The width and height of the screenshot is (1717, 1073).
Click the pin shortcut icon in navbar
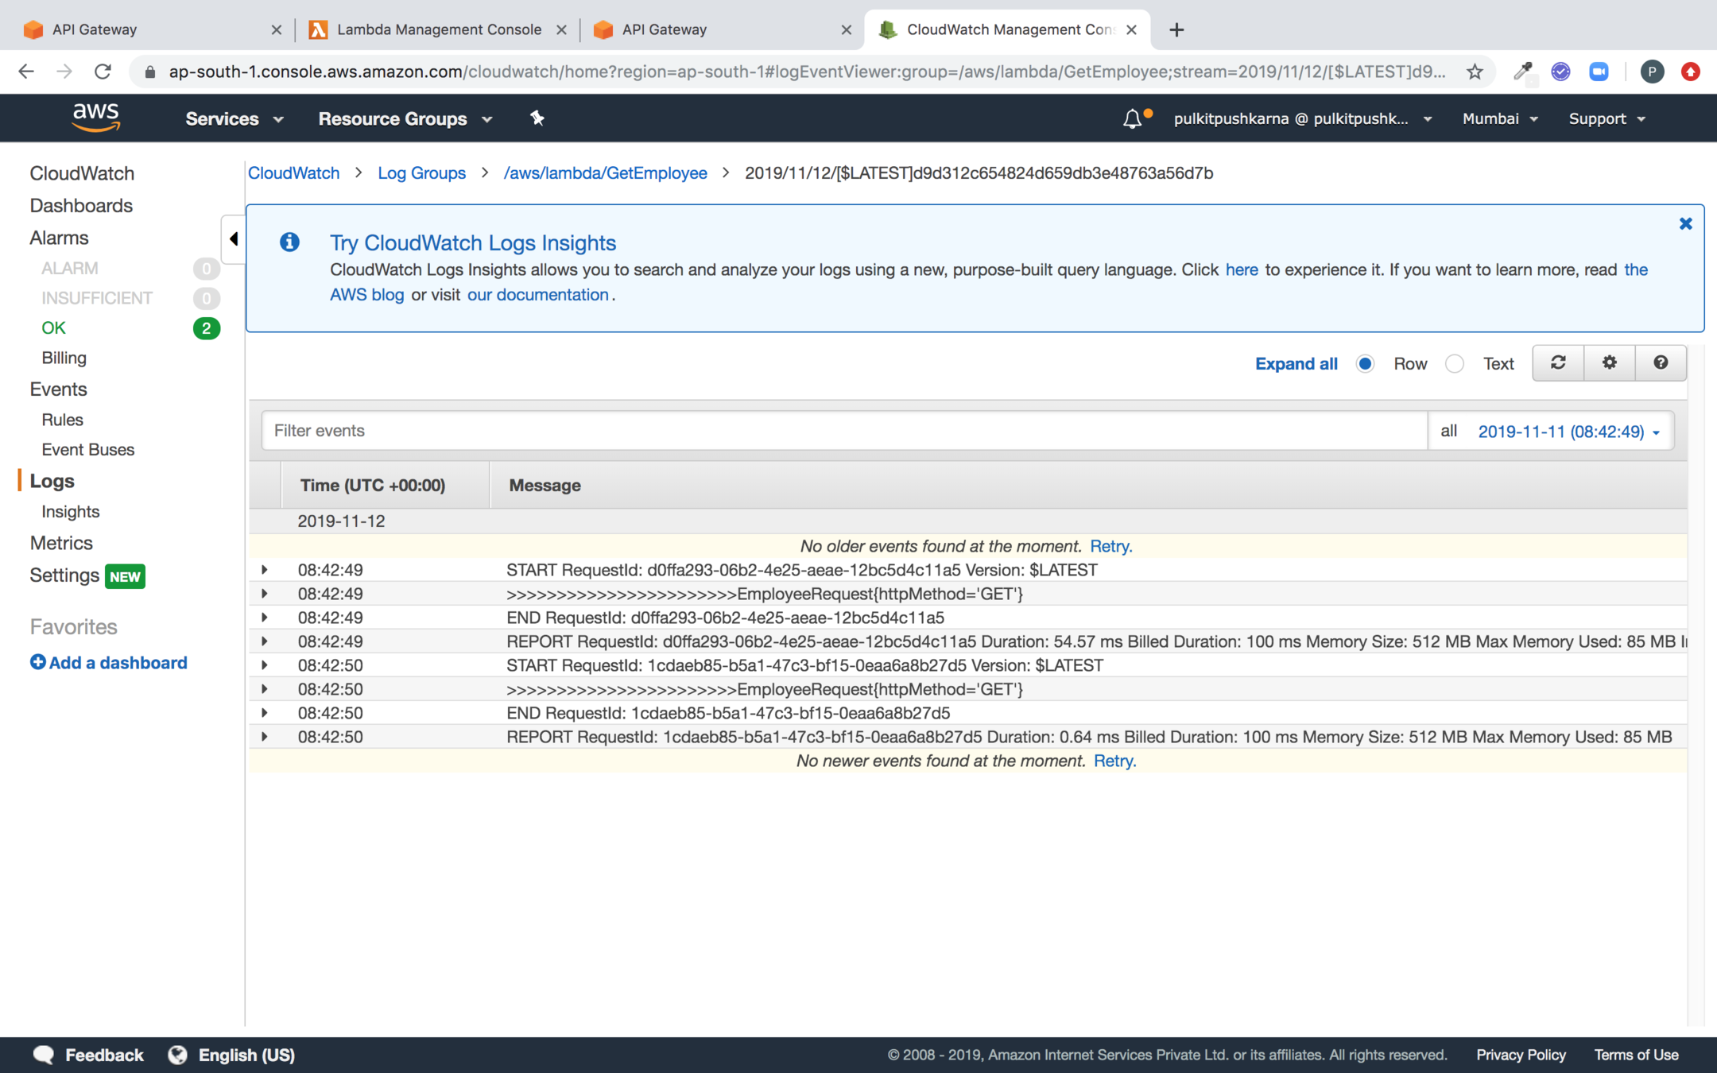537,118
